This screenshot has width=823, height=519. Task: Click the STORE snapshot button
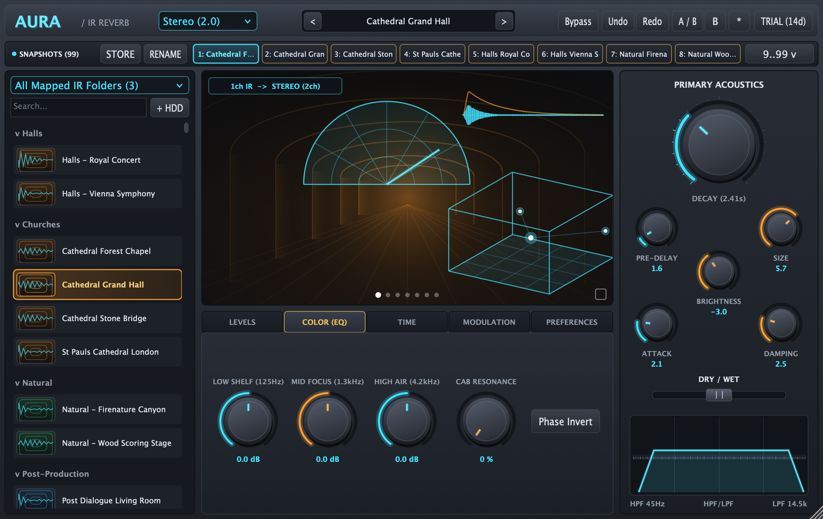(x=120, y=54)
